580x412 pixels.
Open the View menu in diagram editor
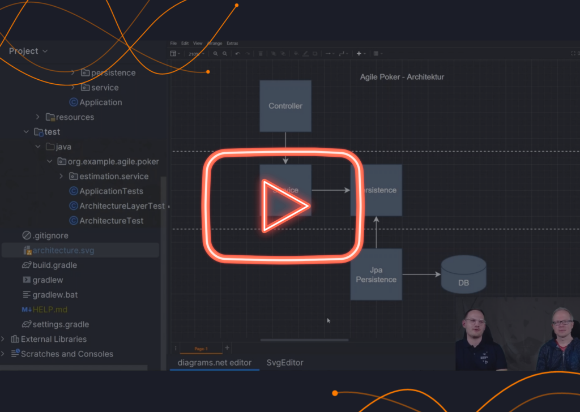pos(198,43)
